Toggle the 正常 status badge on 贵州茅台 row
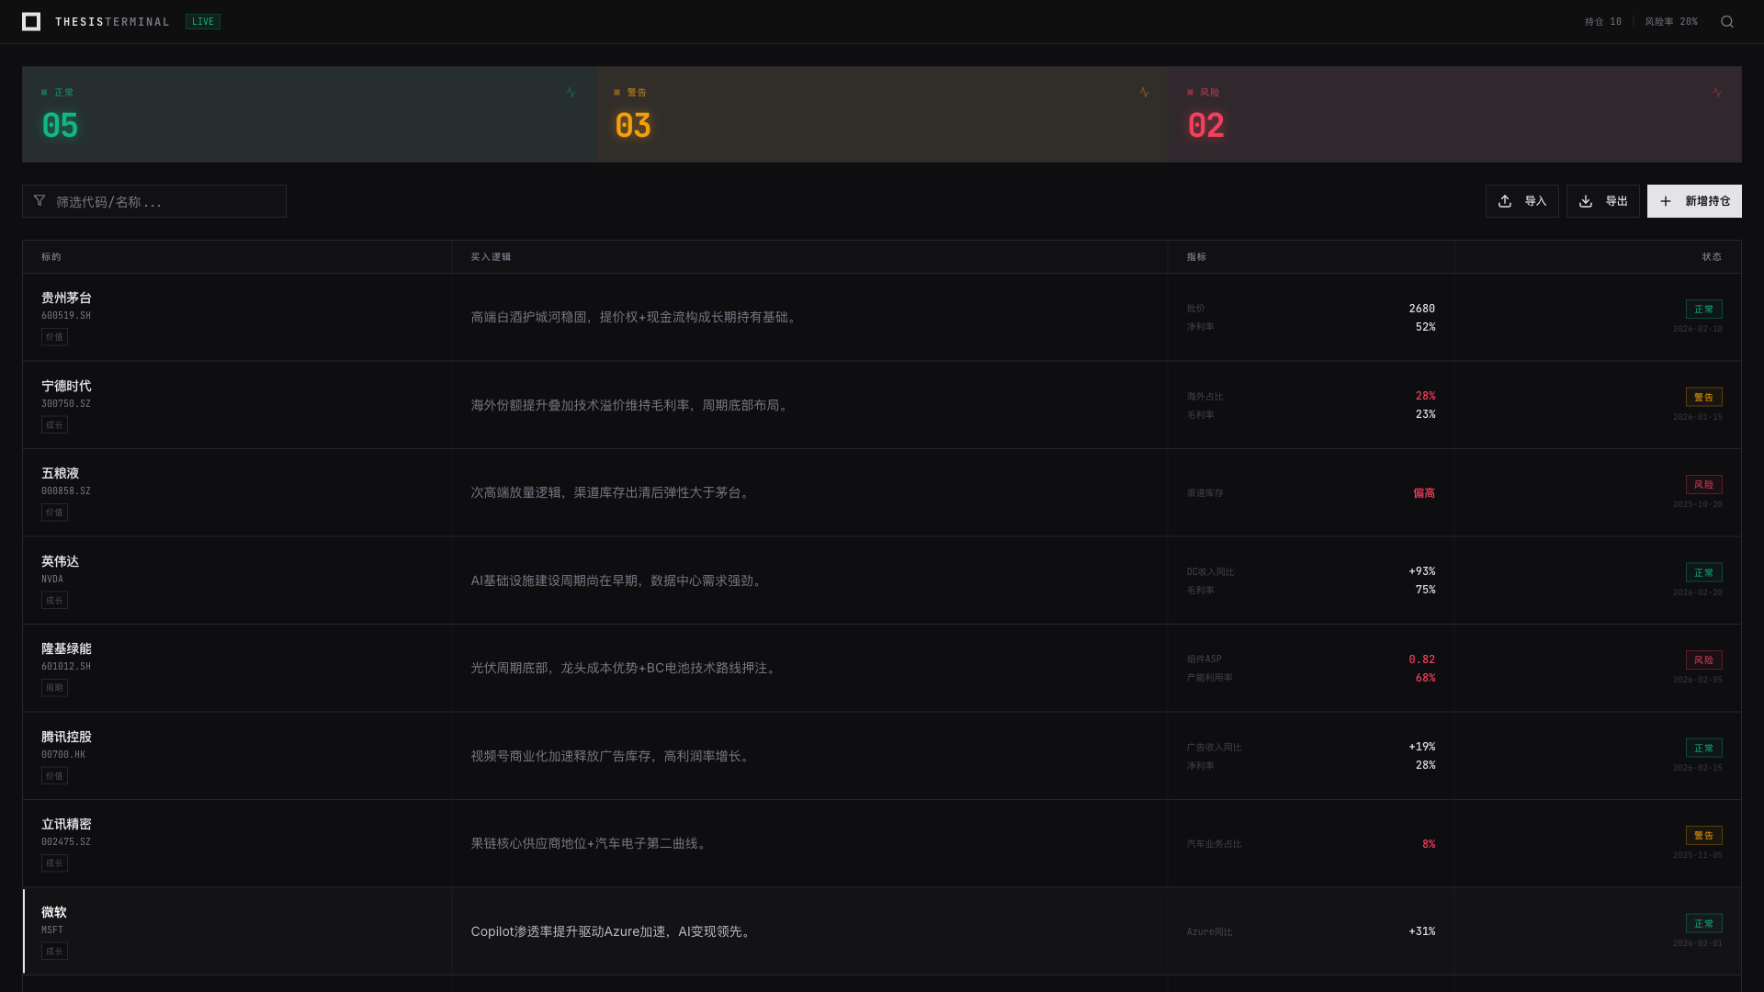 1704,310
